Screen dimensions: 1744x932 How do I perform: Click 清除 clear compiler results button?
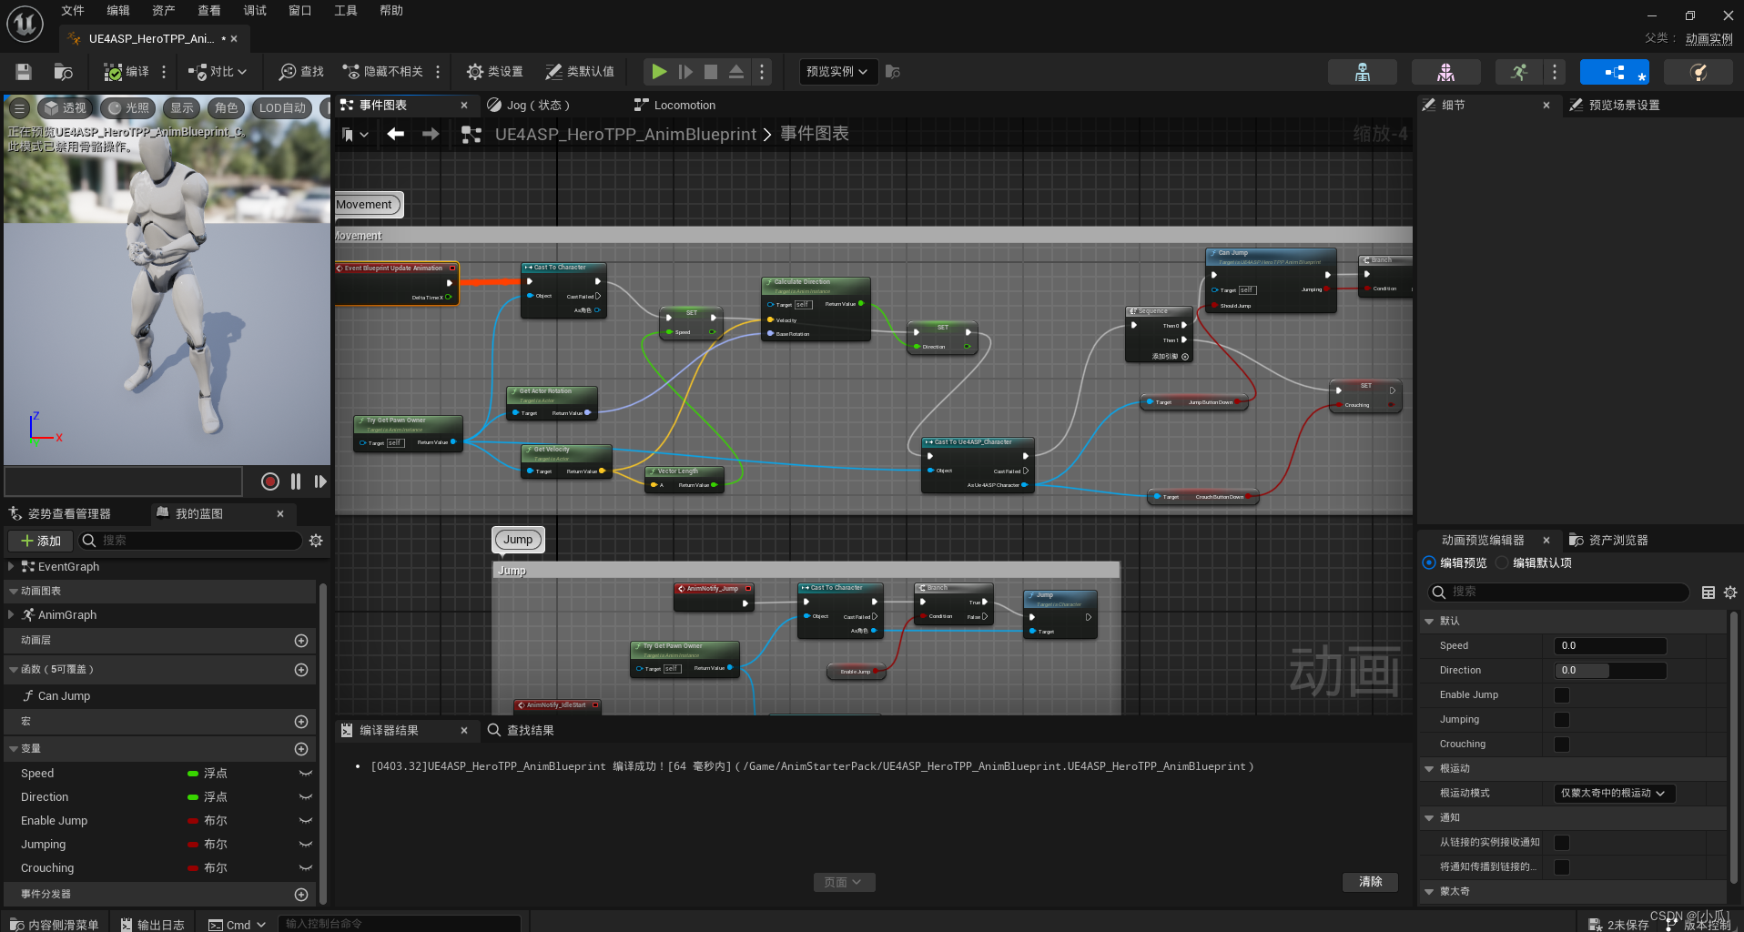tap(1370, 882)
